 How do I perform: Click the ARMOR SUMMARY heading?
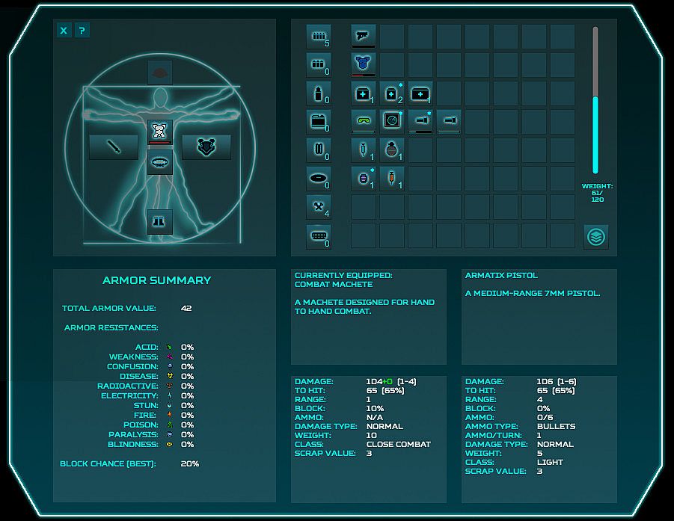tap(156, 280)
